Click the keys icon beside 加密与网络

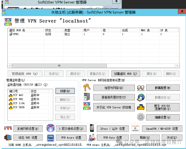pos(87,88)
